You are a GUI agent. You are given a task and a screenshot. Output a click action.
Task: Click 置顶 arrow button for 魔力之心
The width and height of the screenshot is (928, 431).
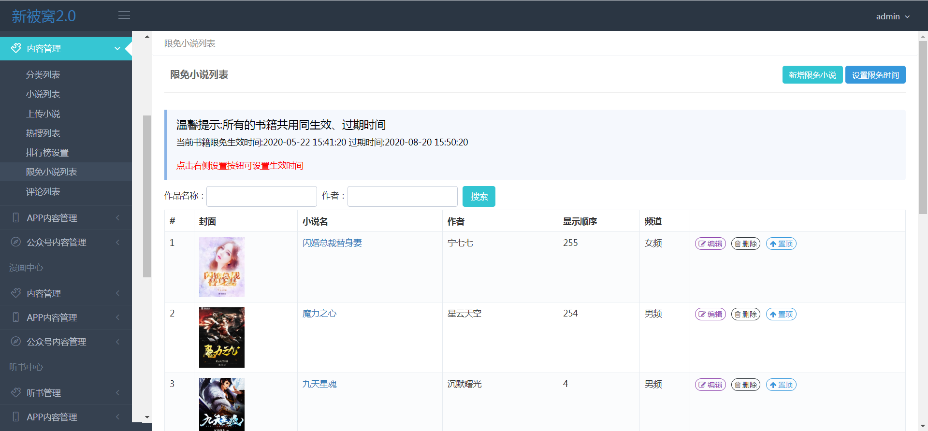(781, 314)
